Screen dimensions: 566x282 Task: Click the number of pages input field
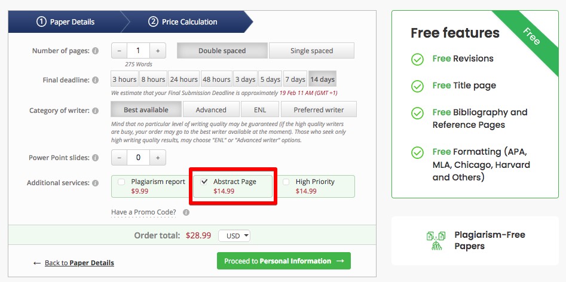[138, 51]
